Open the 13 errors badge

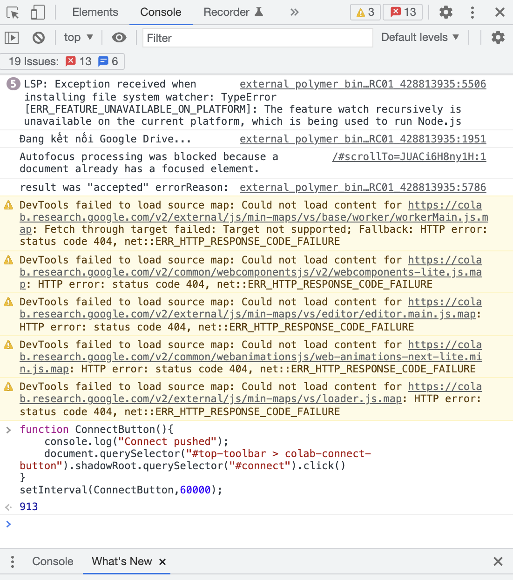[x=402, y=12]
